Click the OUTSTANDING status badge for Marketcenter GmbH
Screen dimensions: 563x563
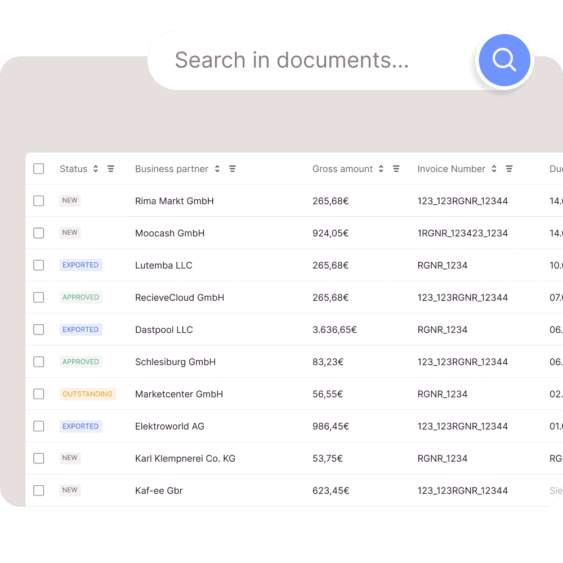point(87,394)
